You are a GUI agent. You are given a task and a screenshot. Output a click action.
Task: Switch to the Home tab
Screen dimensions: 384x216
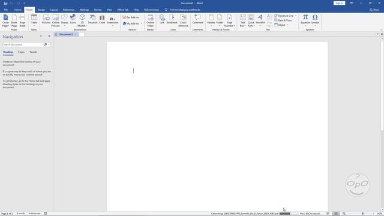(17, 10)
